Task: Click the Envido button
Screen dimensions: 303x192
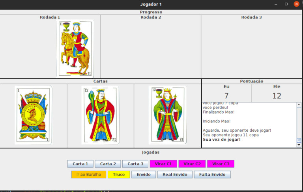Action: [x=144, y=174]
